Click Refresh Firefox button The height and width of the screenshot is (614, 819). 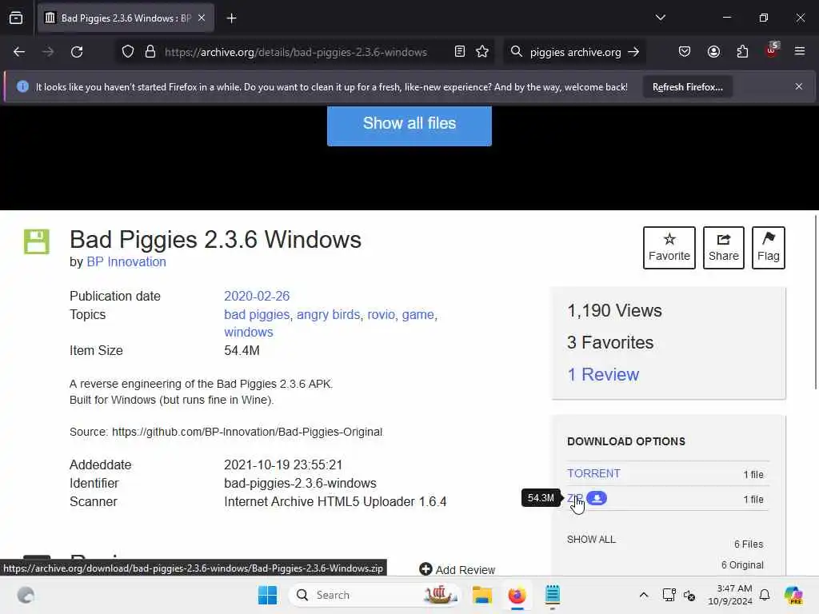pos(687,86)
